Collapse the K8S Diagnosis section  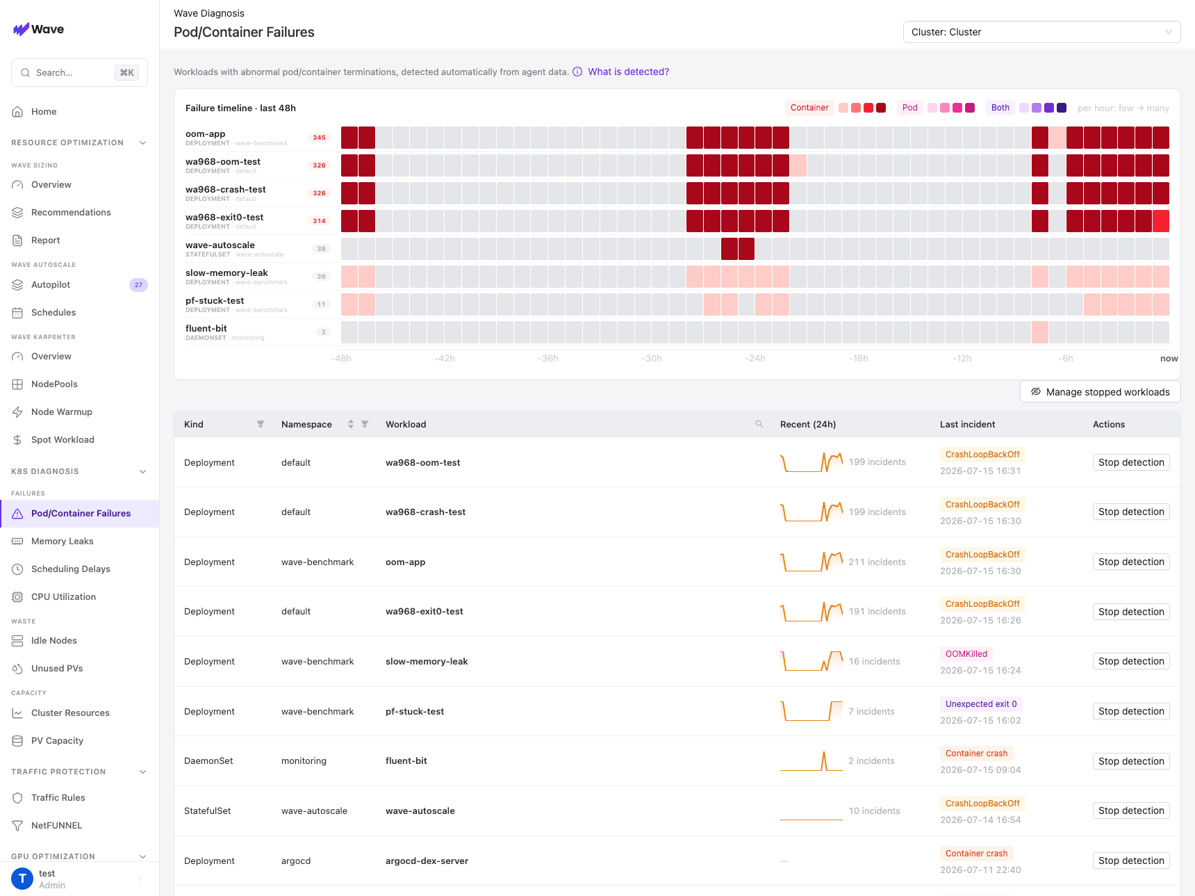(143, 472)
